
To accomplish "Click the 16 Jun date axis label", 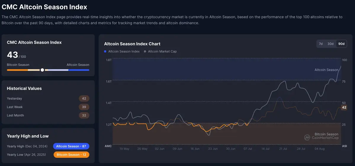I will (195, 149).
